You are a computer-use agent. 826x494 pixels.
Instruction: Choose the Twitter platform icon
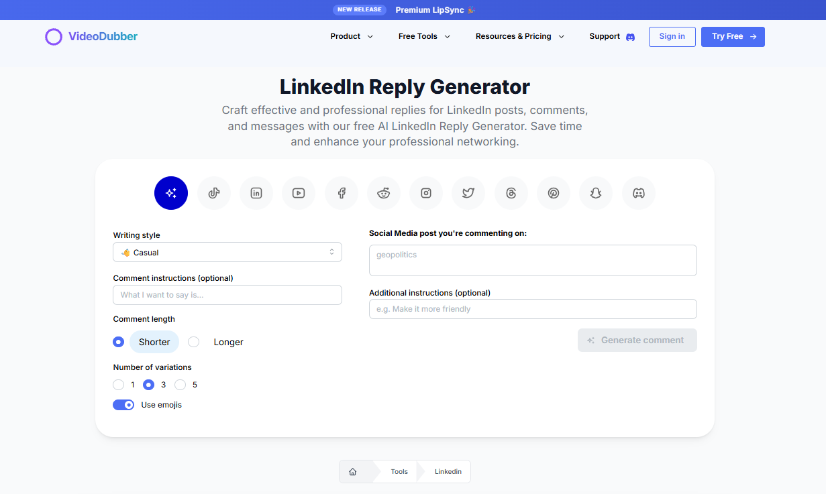click(x=468, y=193)
